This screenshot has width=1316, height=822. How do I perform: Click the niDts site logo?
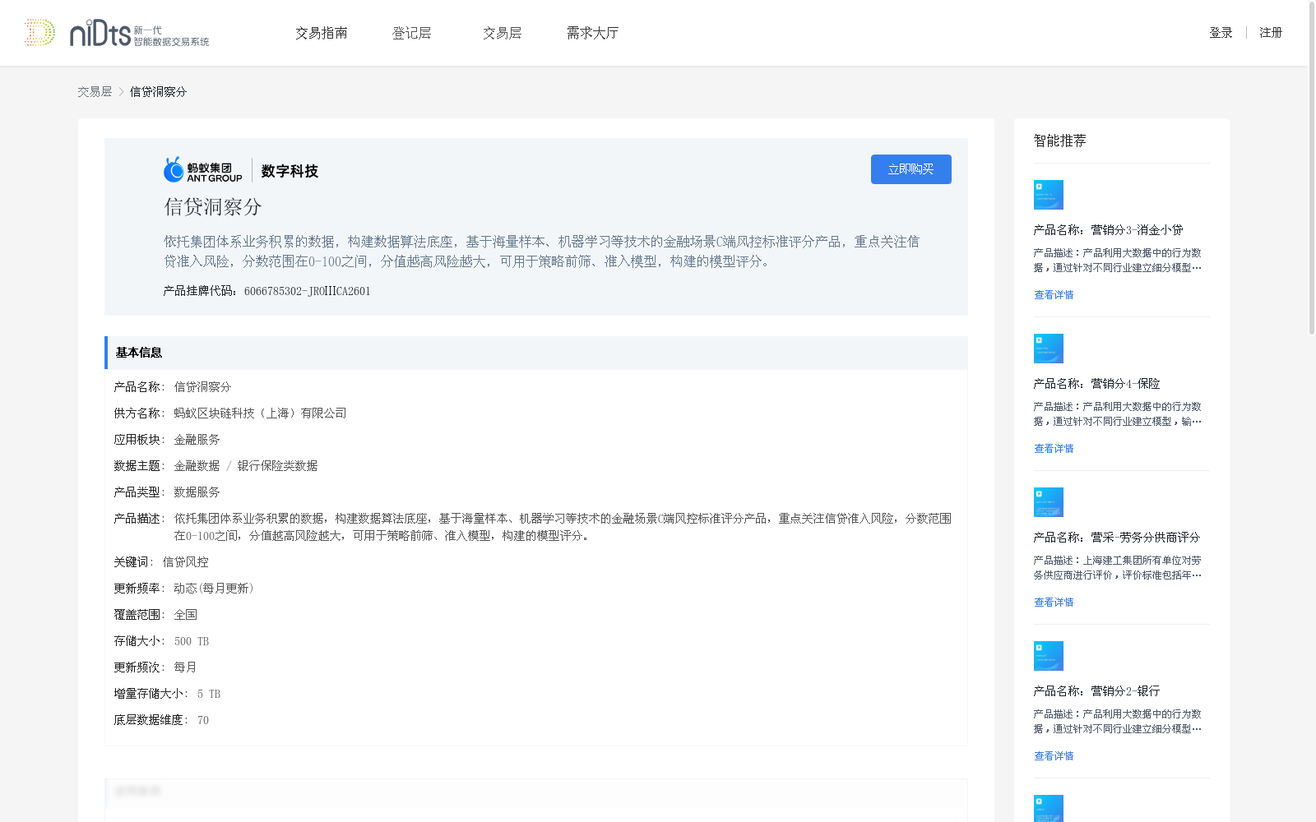click(x=116, y=33)
